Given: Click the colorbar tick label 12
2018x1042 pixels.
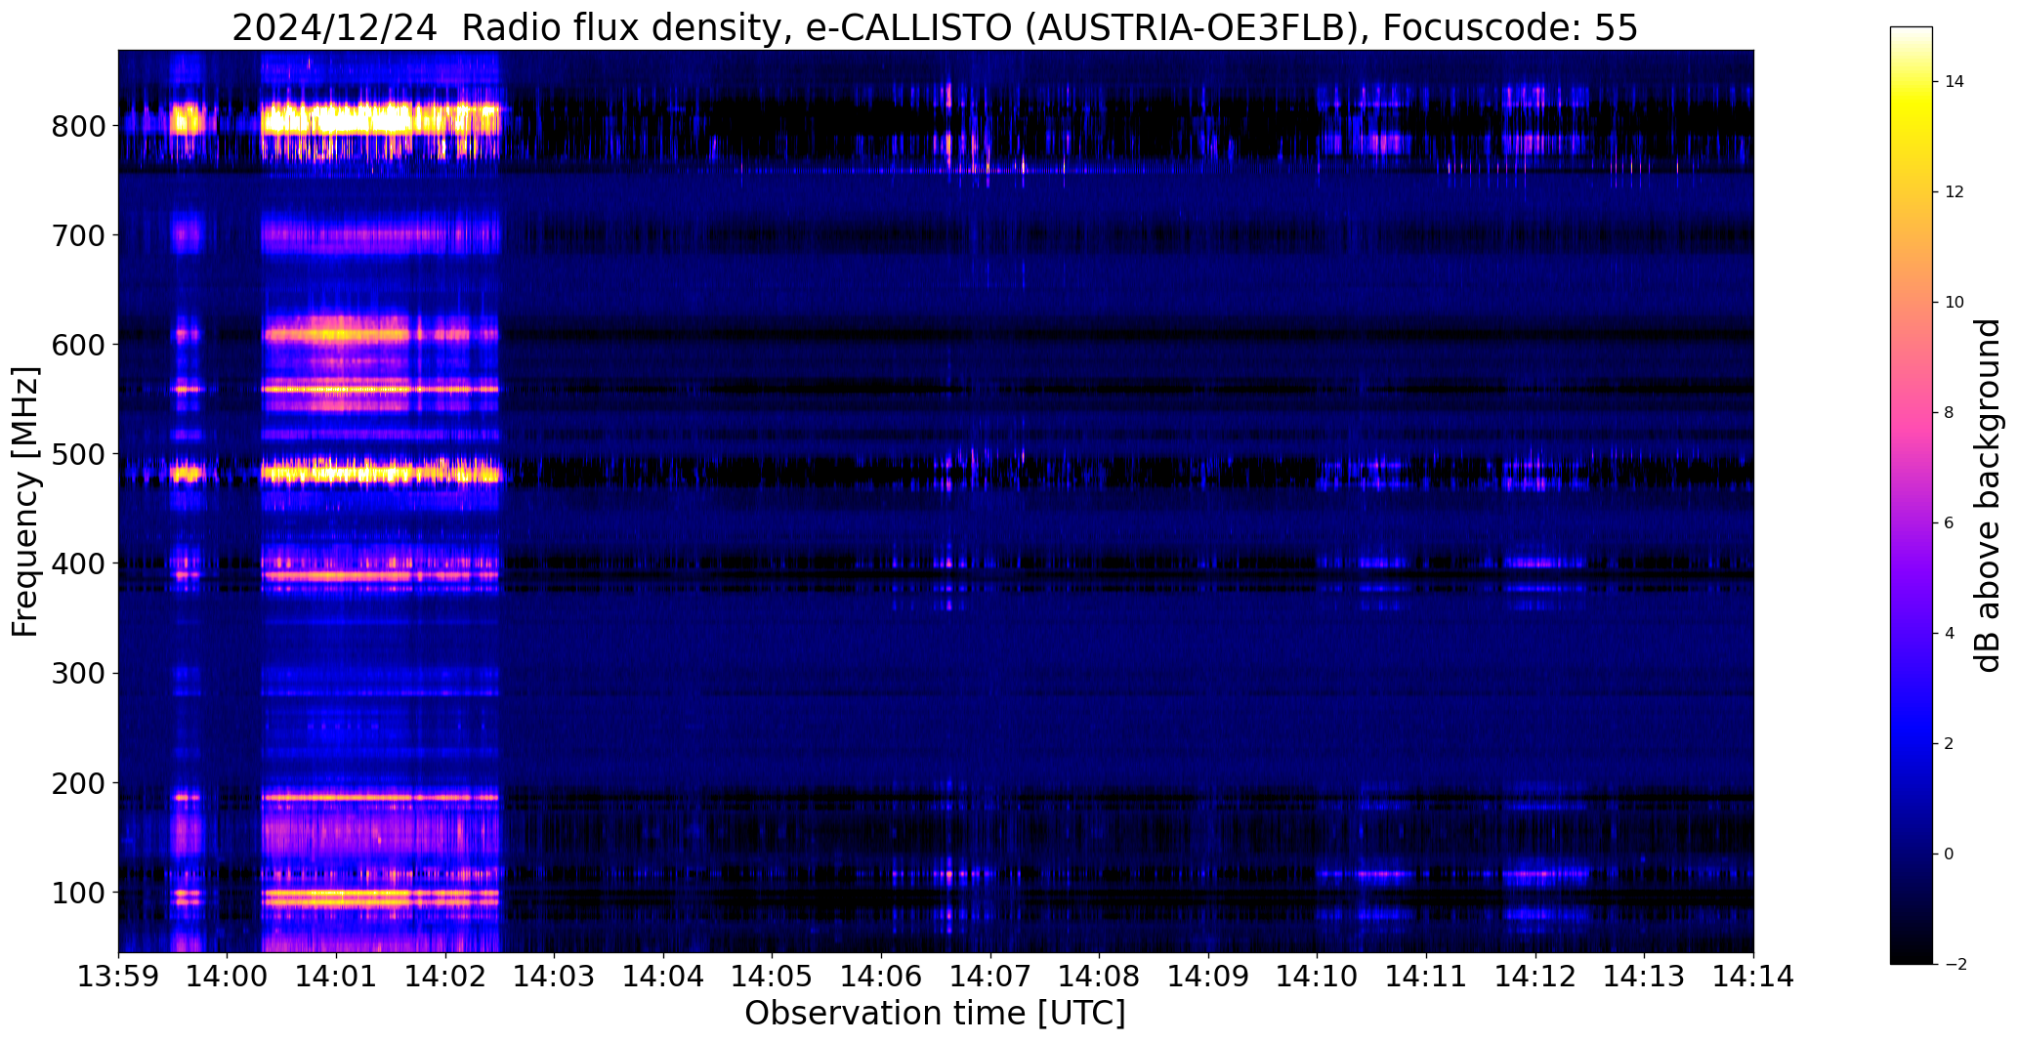Looking at the screenshot, I should coord(1954,192).
